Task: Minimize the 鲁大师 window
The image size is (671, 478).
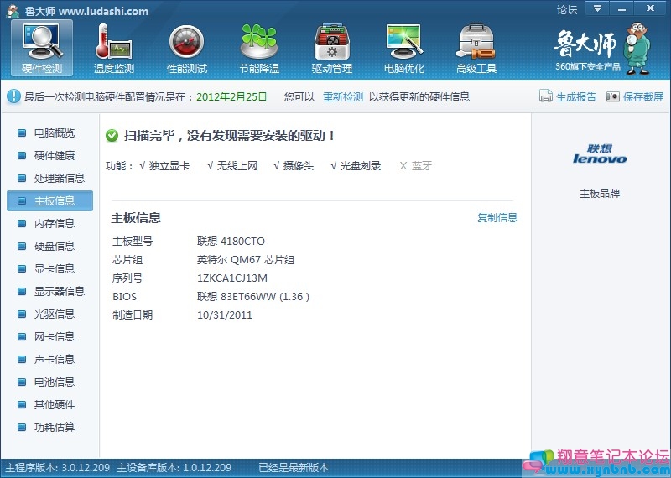Action: [622, 8]
